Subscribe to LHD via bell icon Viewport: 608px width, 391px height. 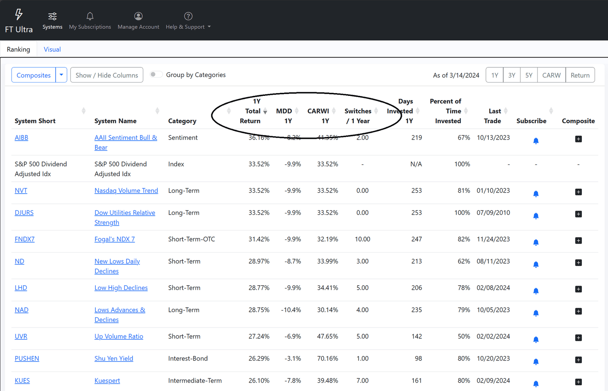[x=536, y=291]
